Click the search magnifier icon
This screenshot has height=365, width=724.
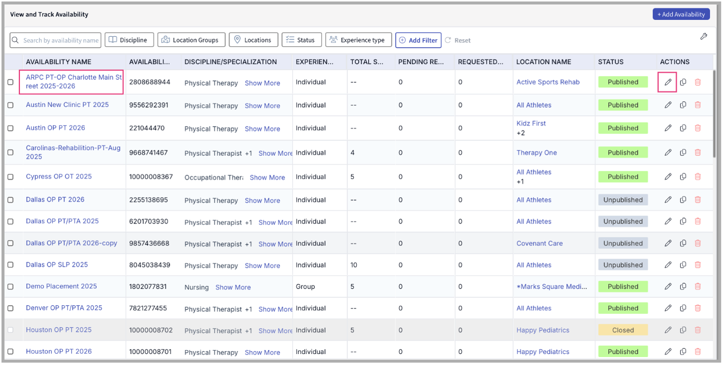click(15, 40)
